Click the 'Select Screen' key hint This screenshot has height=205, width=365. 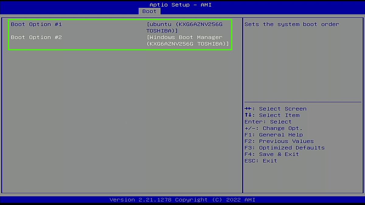276,109
